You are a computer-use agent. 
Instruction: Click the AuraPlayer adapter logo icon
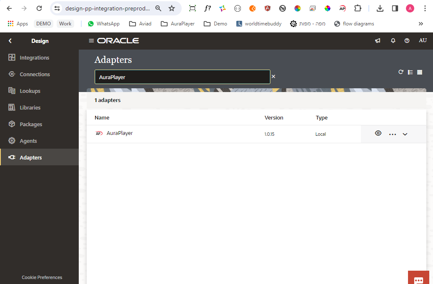[x=99, y=133]
